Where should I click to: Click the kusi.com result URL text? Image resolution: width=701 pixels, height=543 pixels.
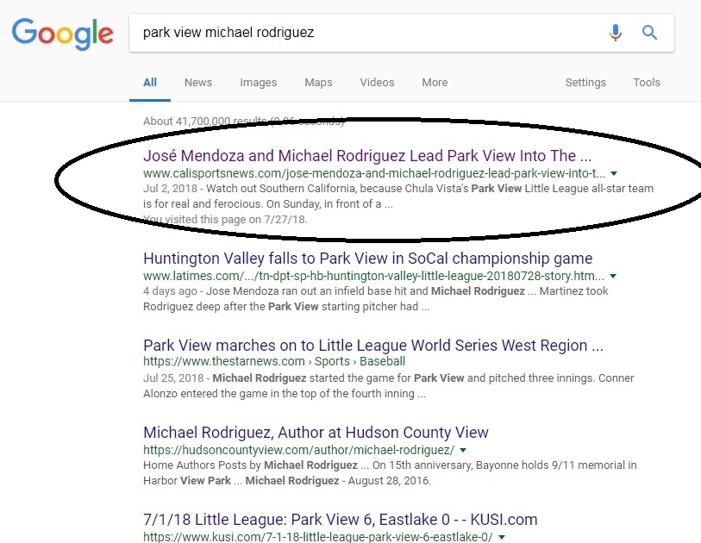pyautogui.click(x=318, y=537)
